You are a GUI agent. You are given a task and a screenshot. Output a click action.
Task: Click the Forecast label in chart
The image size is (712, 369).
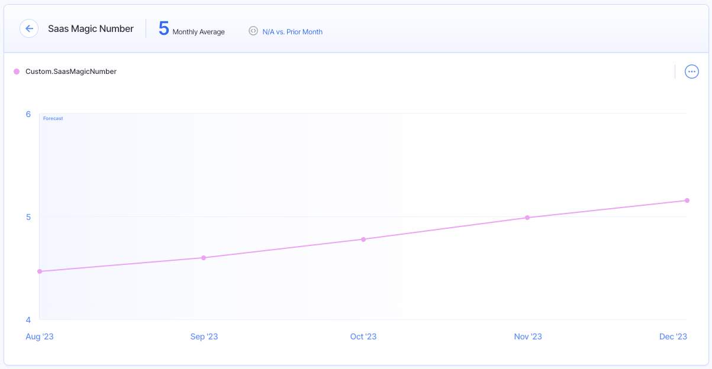(53, 118)
